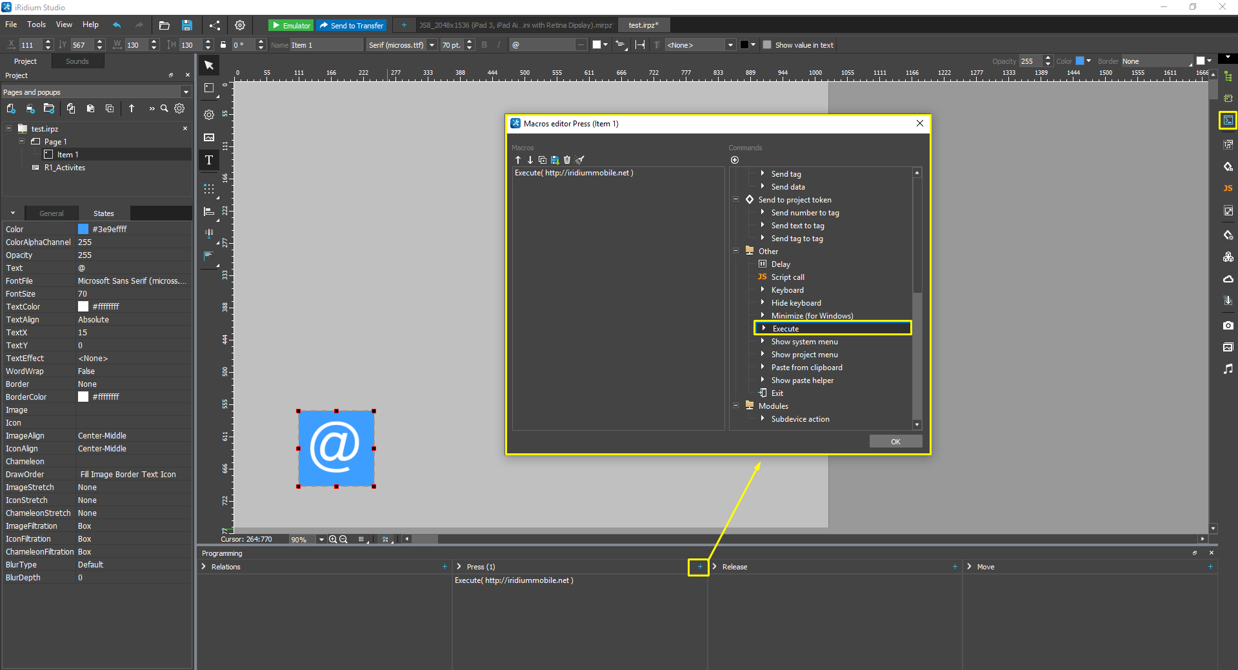Screen dimensions: 1238x670
Task: Toggle the lock size icon
Action: click(223, 45)
